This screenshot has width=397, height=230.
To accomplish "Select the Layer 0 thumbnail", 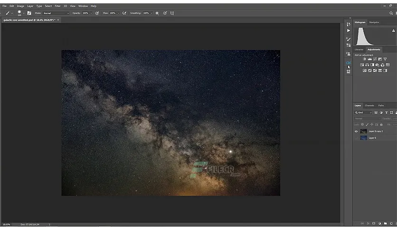I will coord(363,138).
